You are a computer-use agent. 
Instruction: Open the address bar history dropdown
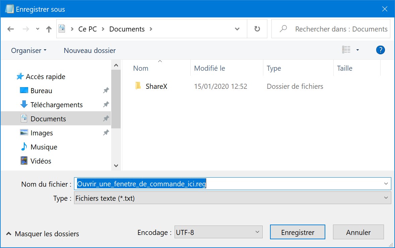[x=237, y=29]
